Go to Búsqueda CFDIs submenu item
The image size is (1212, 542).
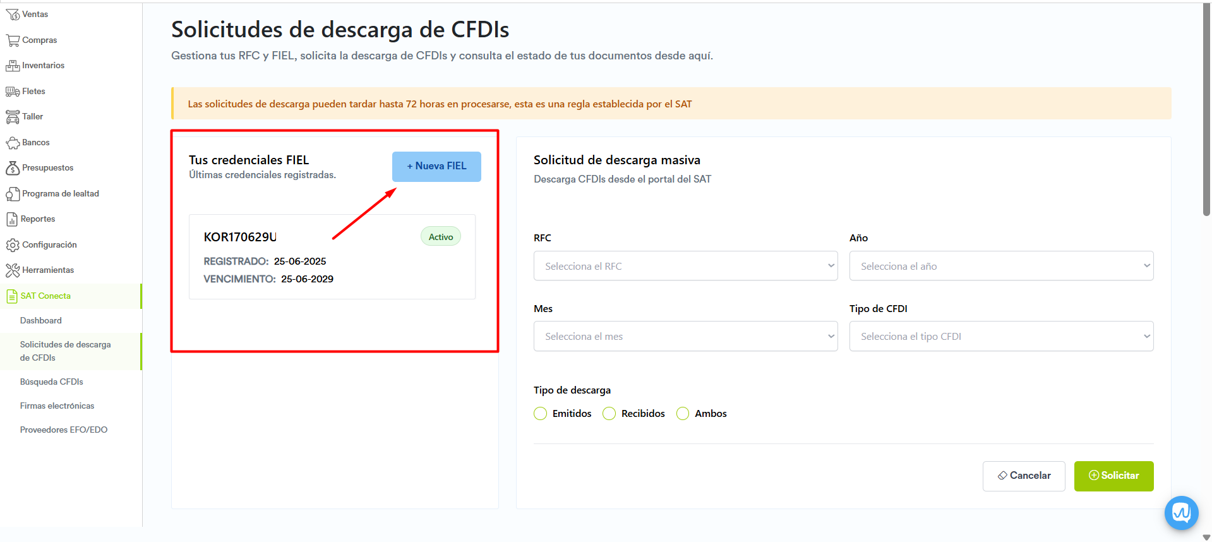pos(52,382)
